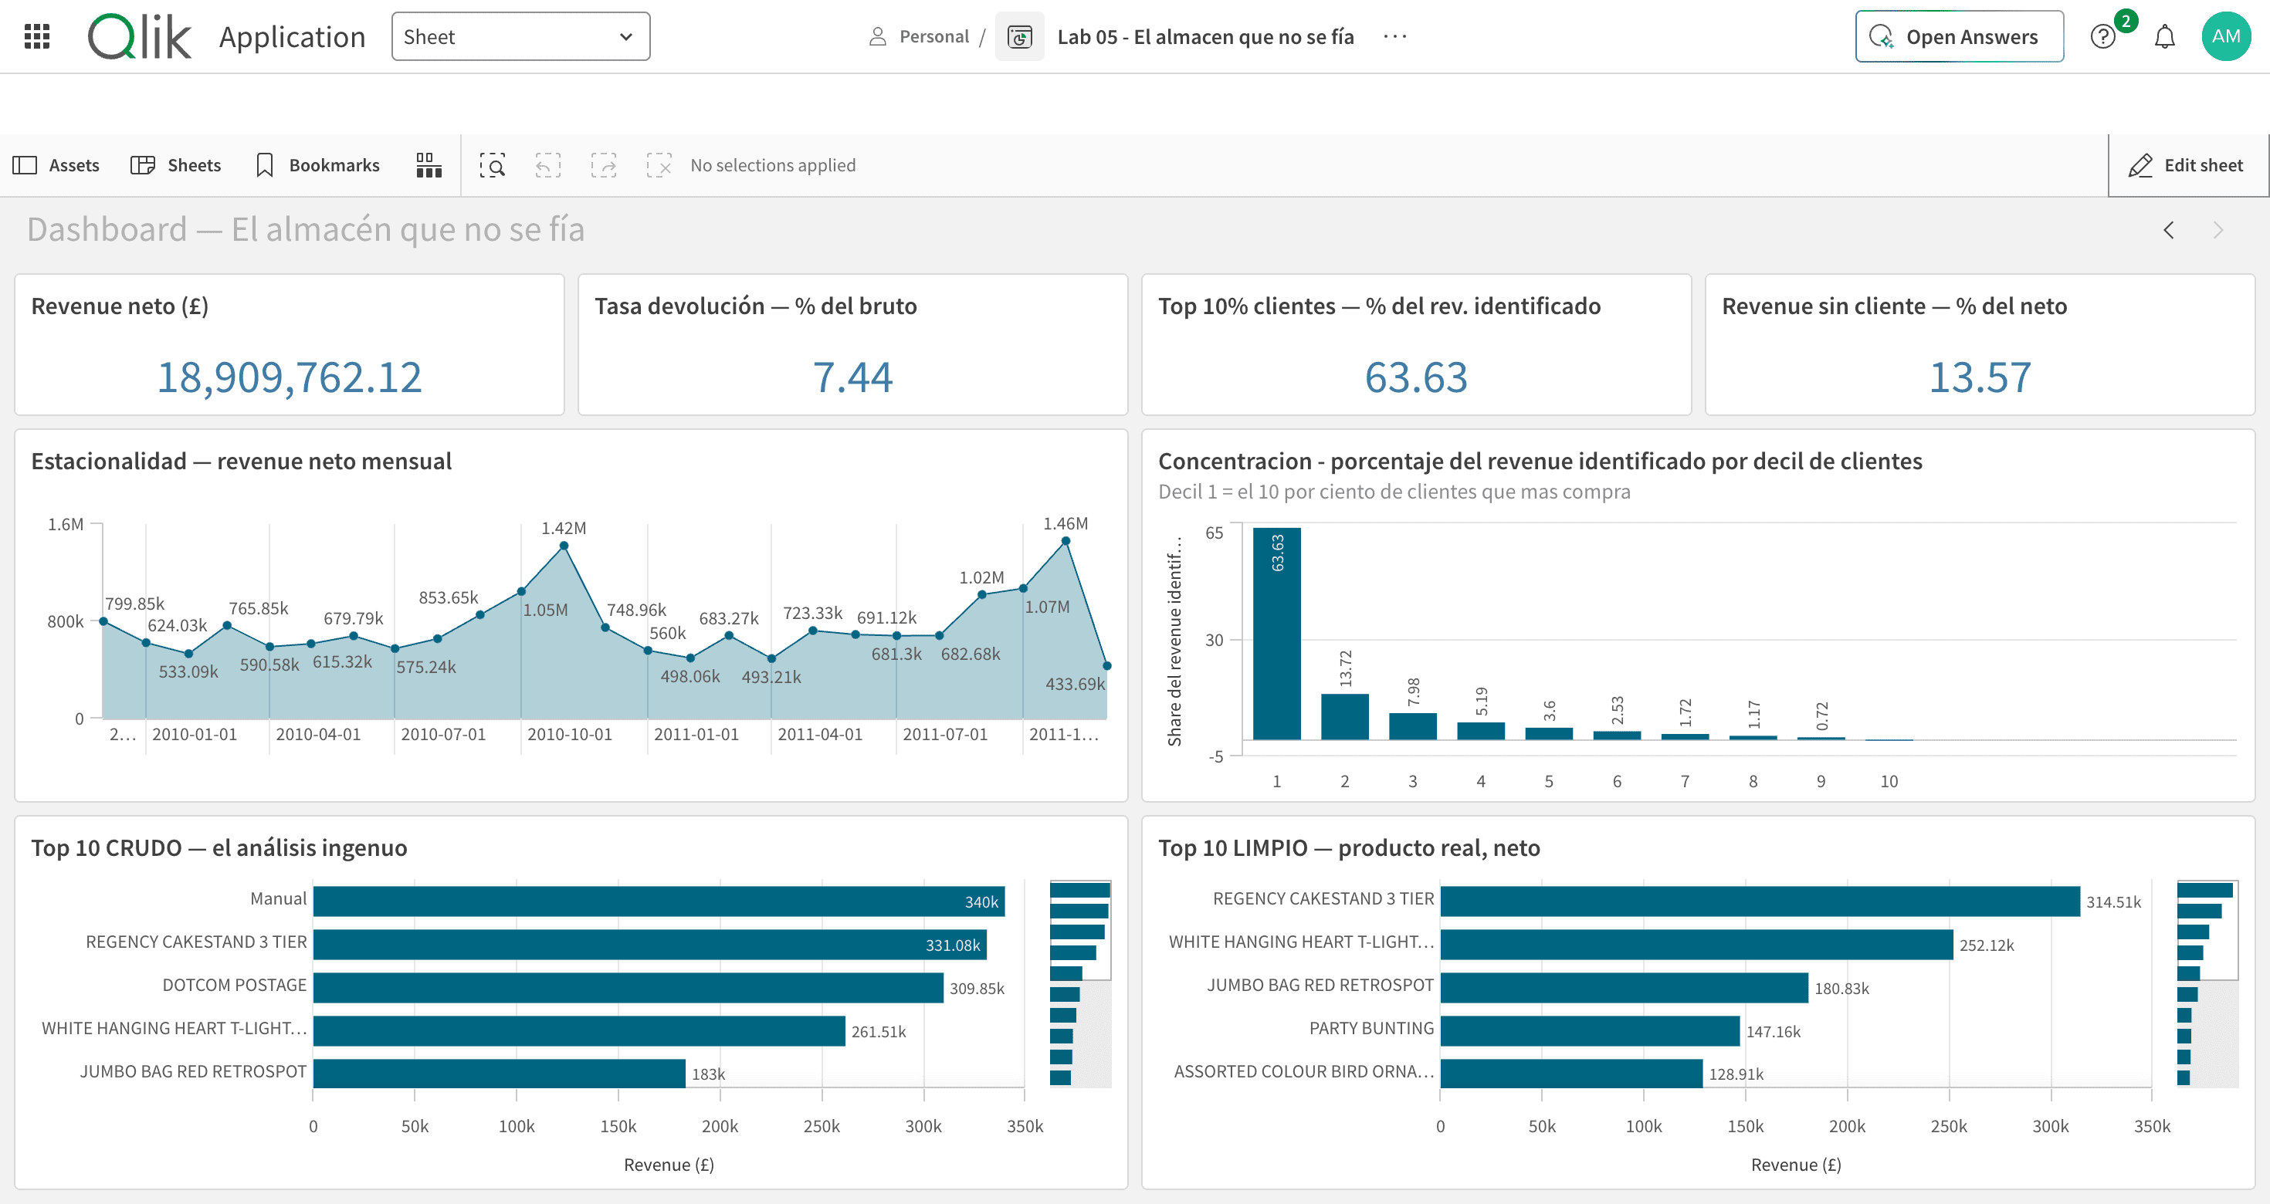This screenshot has height=1204, width=2270.
Task: Click the Estacionalidad chart title
Action: [242, 461]
